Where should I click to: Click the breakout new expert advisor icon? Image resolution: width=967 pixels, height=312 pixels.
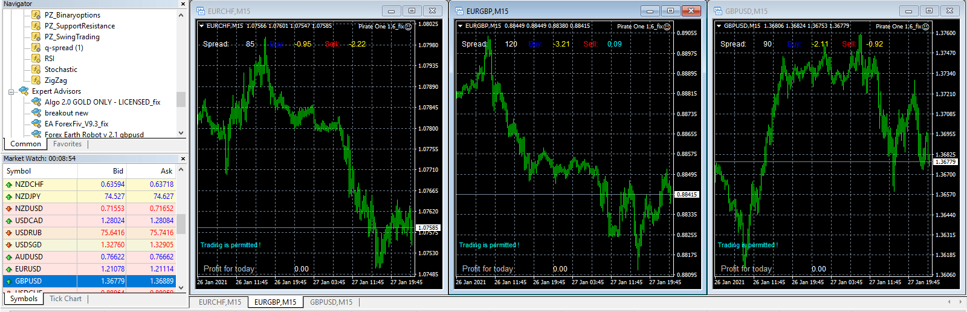[36, 113]
